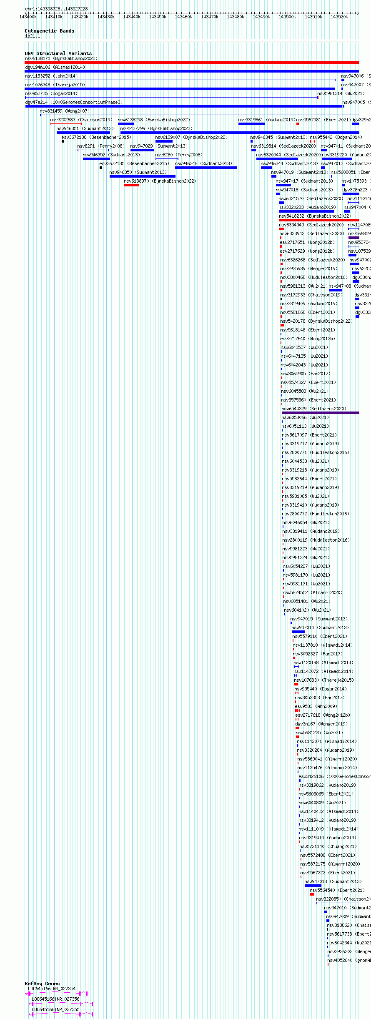Select nsv6334549 (Sedlazeck2020) variant

pyautogui.click(x=312, y=225)
